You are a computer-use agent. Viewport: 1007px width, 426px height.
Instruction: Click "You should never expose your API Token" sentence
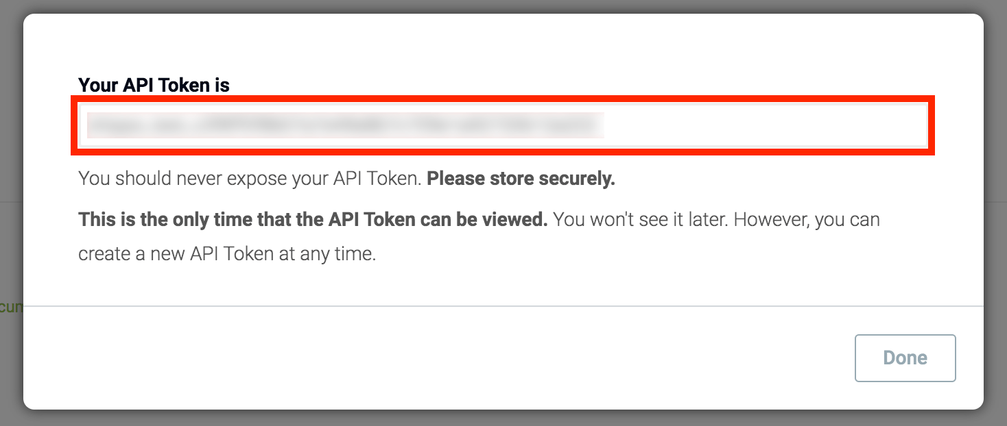click(249, 179)
